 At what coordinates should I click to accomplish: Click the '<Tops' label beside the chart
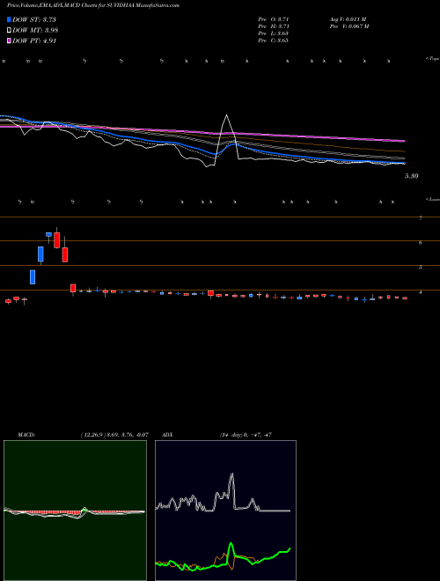point(432,59)
